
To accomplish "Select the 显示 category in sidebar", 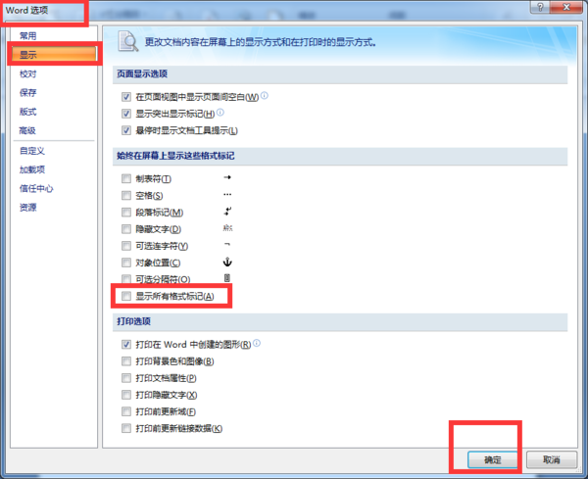I will pos(54,54).
